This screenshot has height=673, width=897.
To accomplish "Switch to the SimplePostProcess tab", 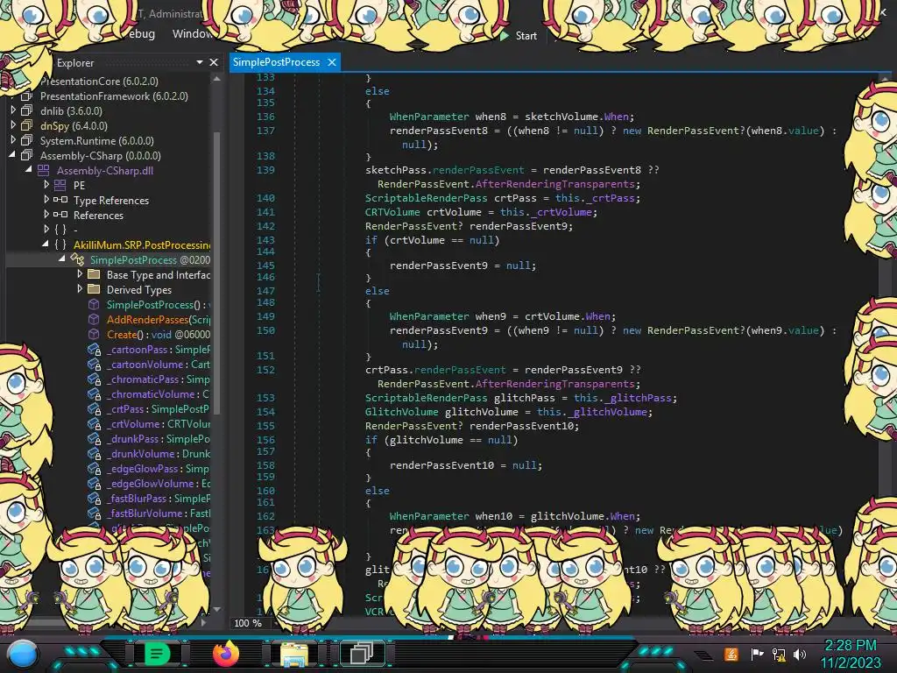I will (x=276, y=62).
